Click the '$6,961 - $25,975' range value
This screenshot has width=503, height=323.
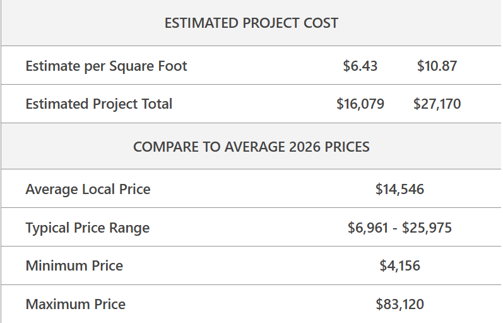tap(399, 228)
